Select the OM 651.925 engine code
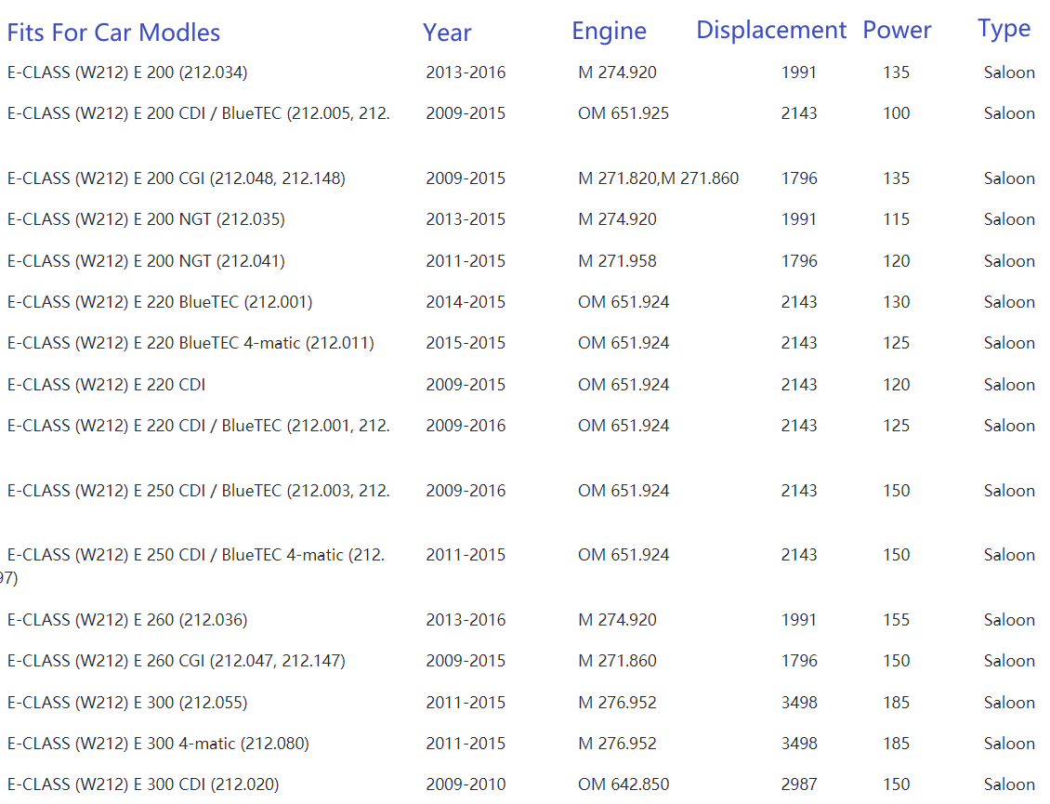Image resolution: width=1050 pixels, height=804 pixels. click(623, 113)
